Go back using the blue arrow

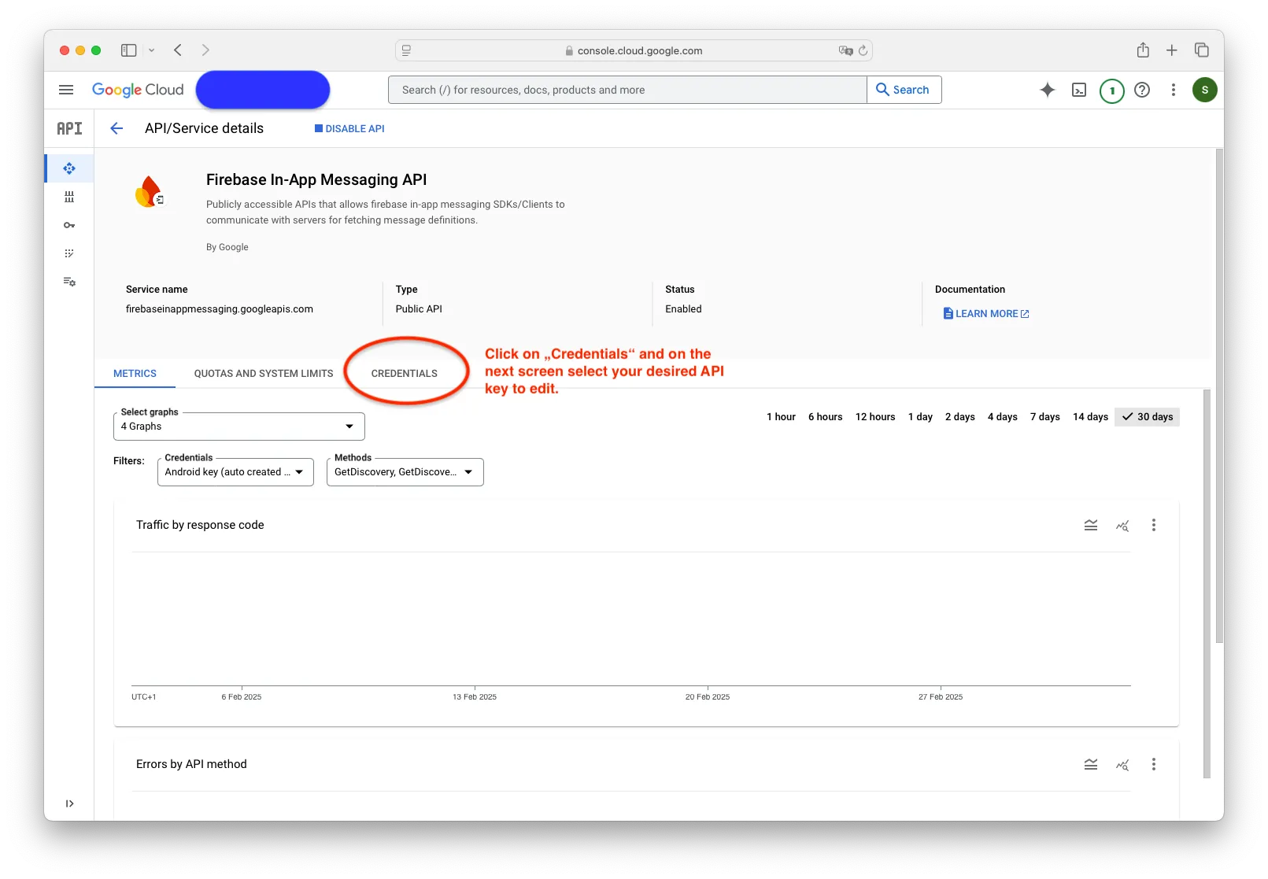116,128
